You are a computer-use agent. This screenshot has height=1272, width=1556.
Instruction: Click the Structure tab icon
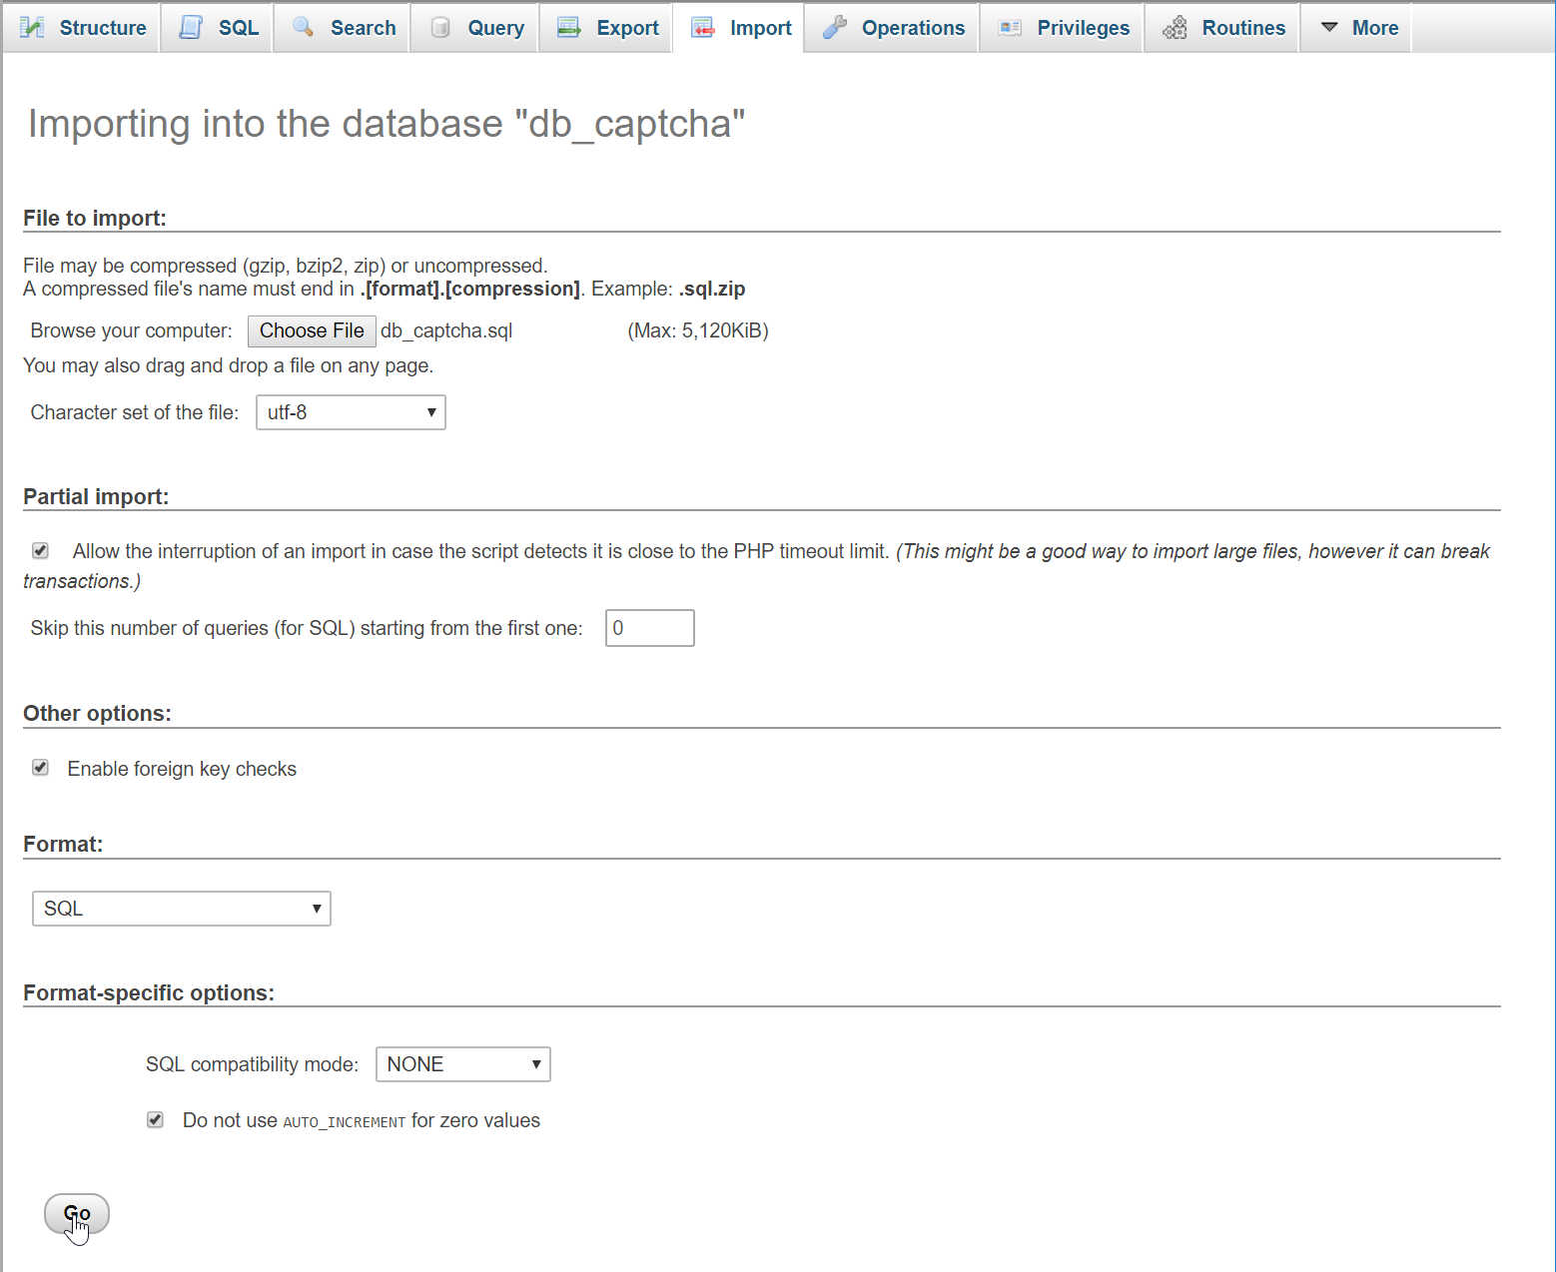[32, 28]
